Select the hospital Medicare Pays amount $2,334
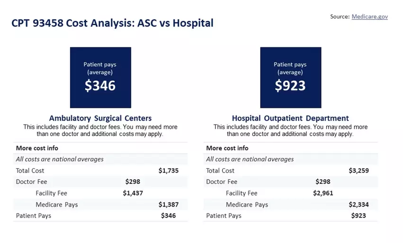Viewport: 403px width, 243px height. [358, 205]
